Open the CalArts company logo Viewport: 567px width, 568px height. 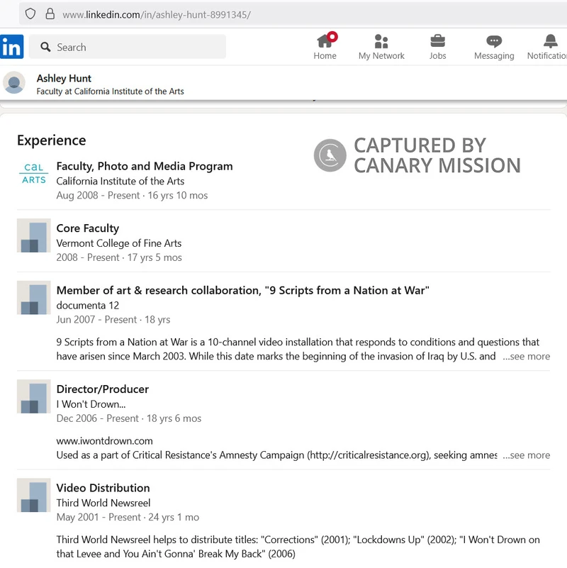[34, 173]
